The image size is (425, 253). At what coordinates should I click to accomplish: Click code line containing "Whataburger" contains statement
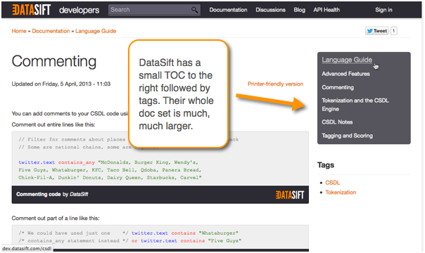[129, 233]
